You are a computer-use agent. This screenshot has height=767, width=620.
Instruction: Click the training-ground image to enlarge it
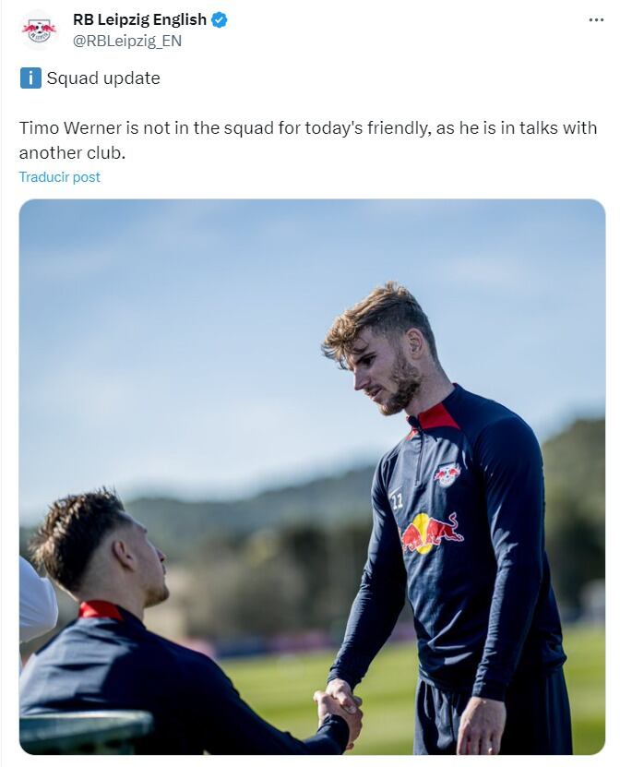coord(310,480)
